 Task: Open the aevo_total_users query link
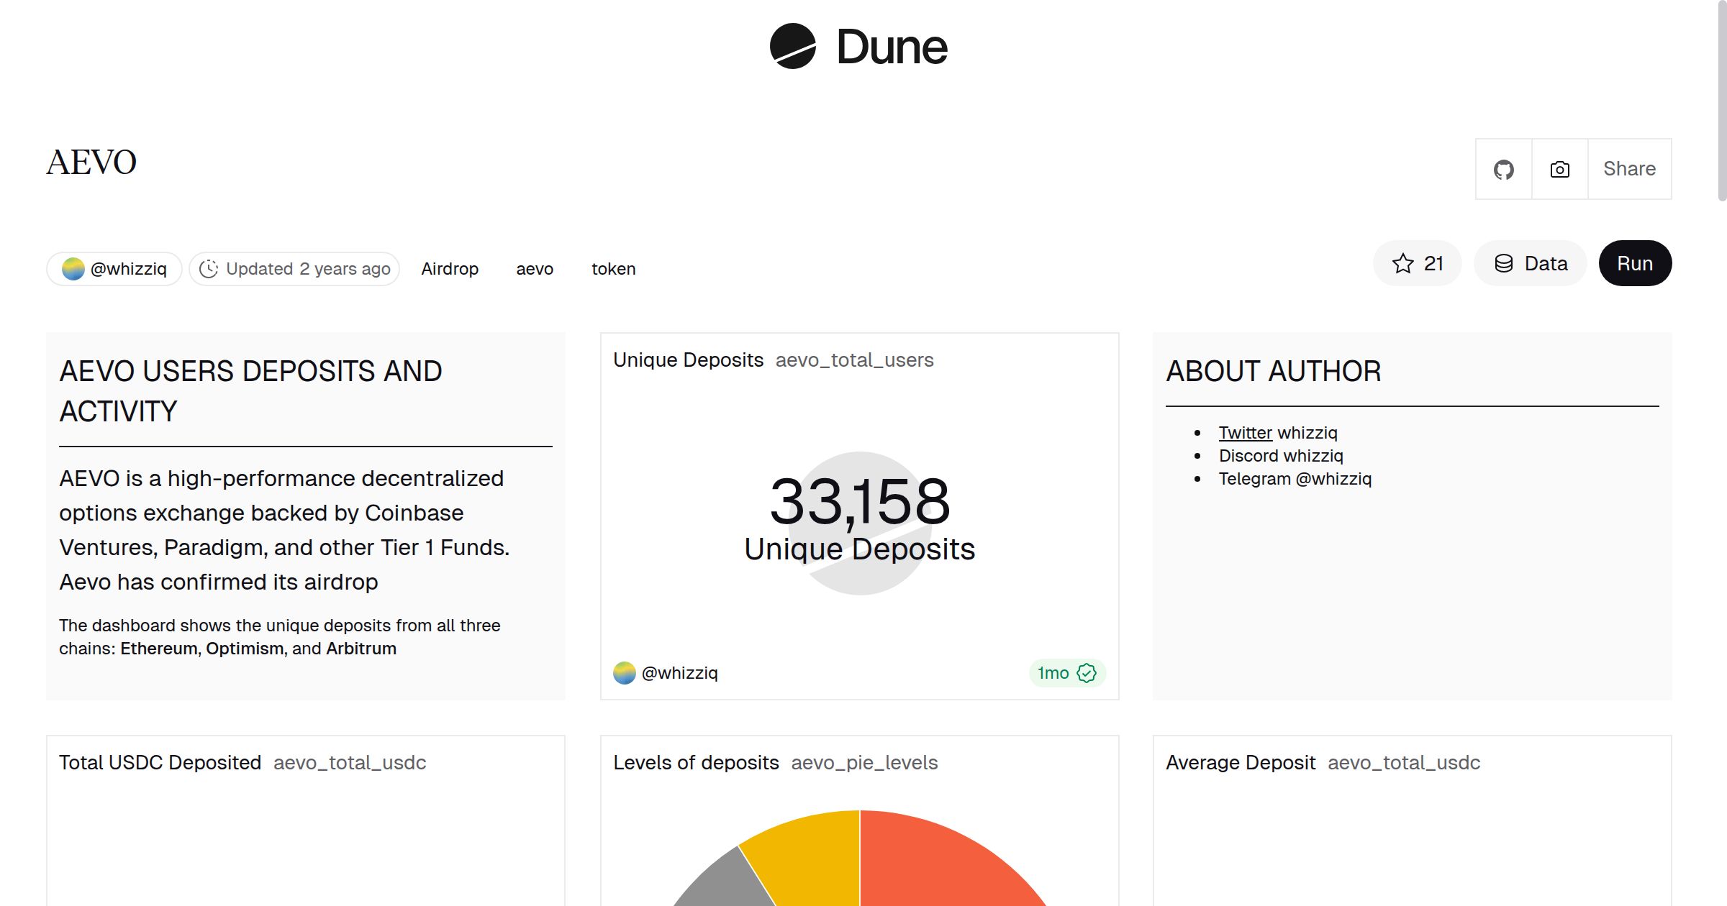tap(853, 360)
